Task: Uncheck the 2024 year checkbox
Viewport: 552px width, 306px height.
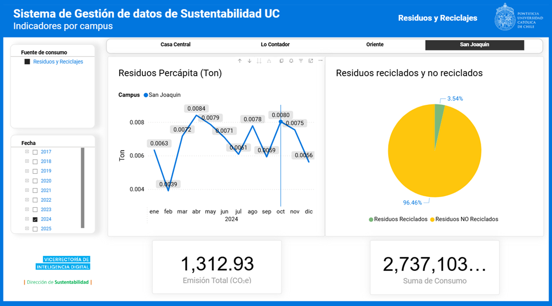Action: (x=35, y=219)
